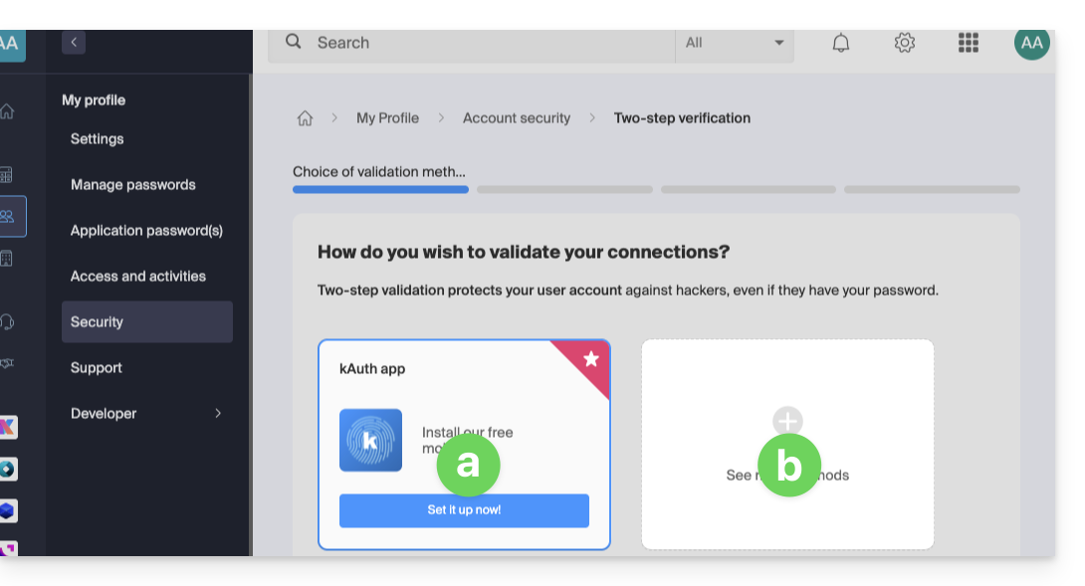The width and height of the screenshot is (1085, 586).
Task: Click the kAuth fingerprint app icon
Action: coord(370,440)
